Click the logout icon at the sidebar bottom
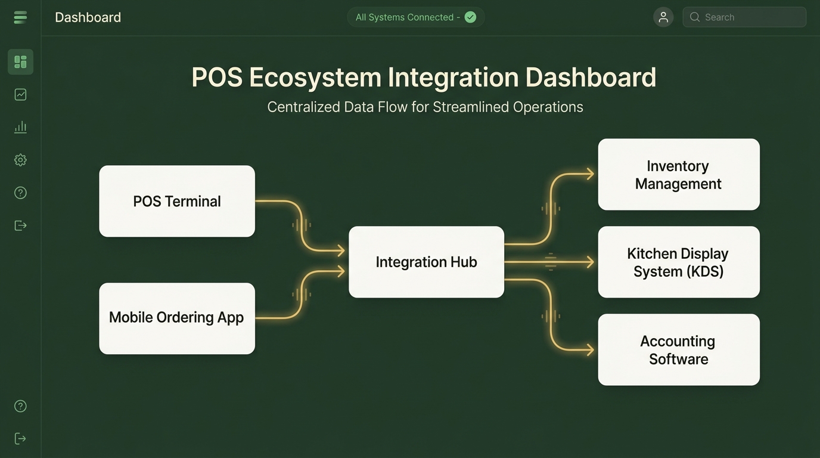The image size is (820, 458). coord(20,439)
